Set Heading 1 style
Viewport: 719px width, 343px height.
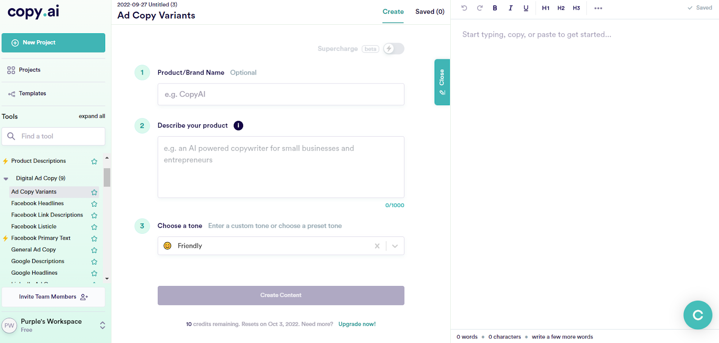pyautogui.click(x=546, y=8)
